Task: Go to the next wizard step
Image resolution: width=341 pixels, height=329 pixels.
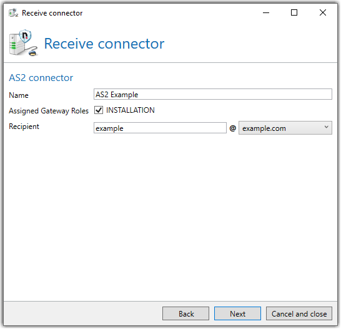Action: coord(237,314)
